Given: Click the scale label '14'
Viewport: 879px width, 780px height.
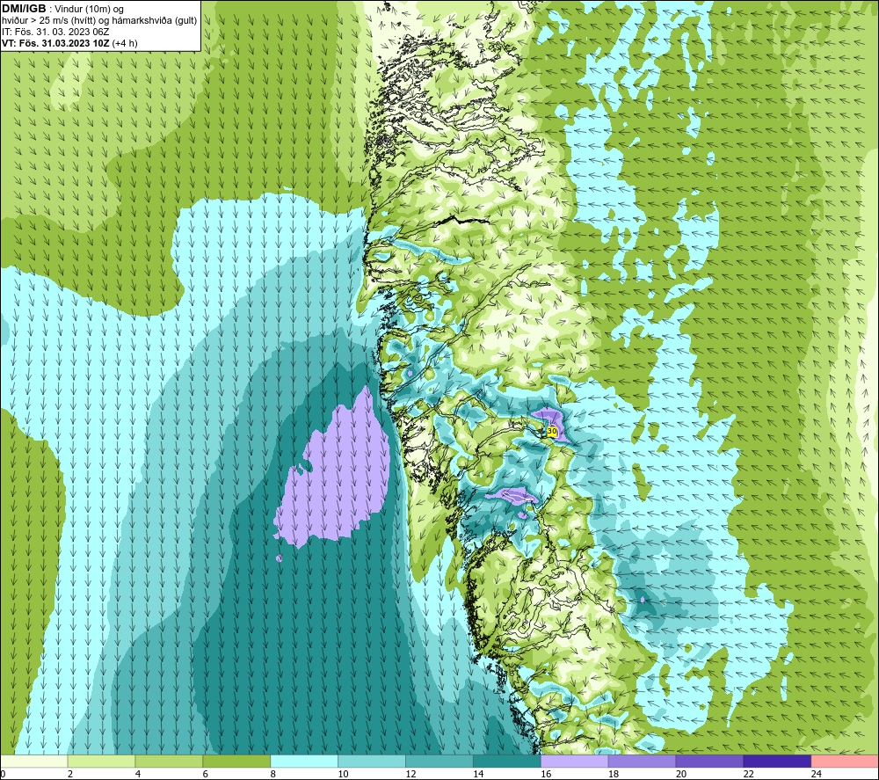Looking at the screenshot, I should click(478, 774).
